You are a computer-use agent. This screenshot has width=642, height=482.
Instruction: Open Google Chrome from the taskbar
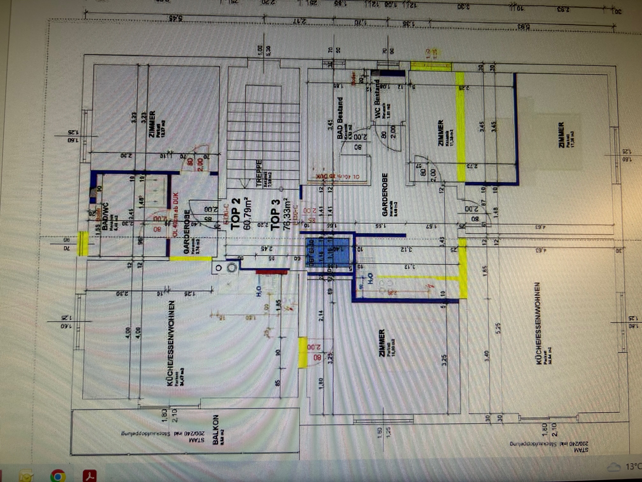pyautogui.click(x=58, y=476)
